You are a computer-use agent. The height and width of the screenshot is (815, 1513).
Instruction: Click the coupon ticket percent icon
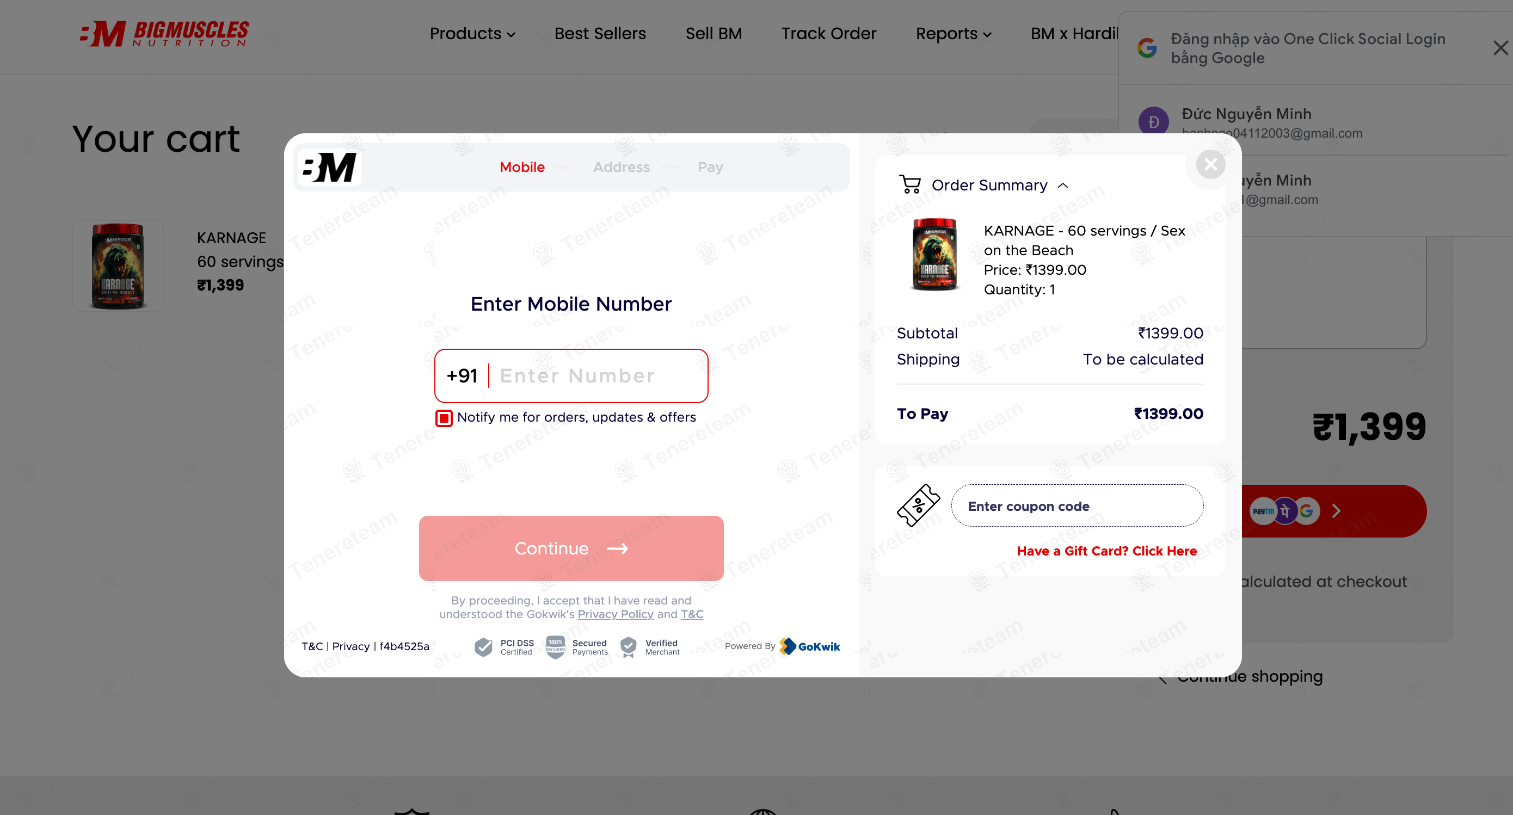click(918, 505)
